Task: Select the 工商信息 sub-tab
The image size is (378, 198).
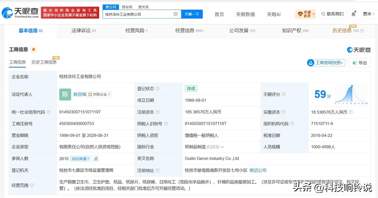Action: tap(17, 62)
